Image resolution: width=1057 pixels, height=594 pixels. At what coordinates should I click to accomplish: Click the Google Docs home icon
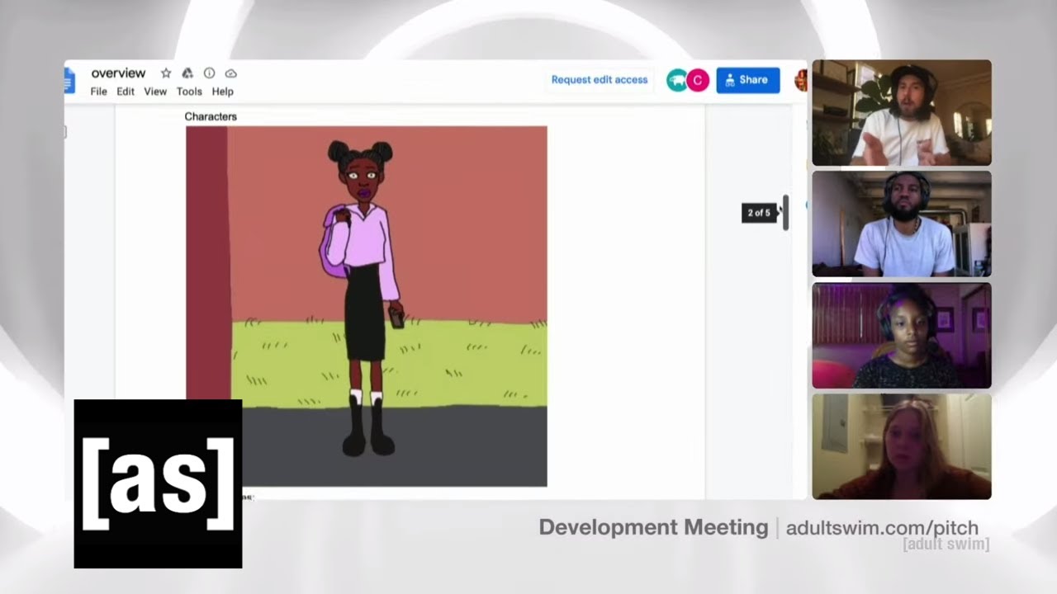pos(69,81)
